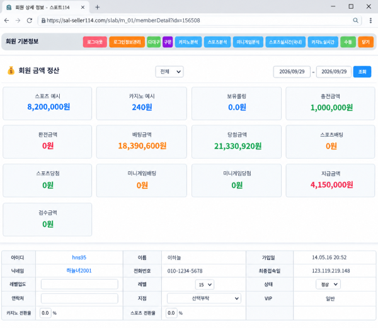Screen dimensions: 378x328
Task: Open 미니게임분석 analysis
Action: [x=248, y=42]
